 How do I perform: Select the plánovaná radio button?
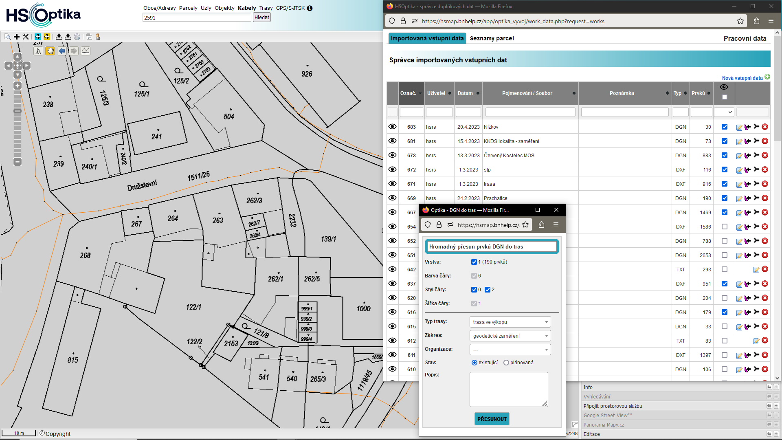coord(506,363)
